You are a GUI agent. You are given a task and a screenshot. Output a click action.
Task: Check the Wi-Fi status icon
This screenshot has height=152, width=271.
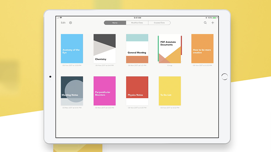click(x=61, y=18)
